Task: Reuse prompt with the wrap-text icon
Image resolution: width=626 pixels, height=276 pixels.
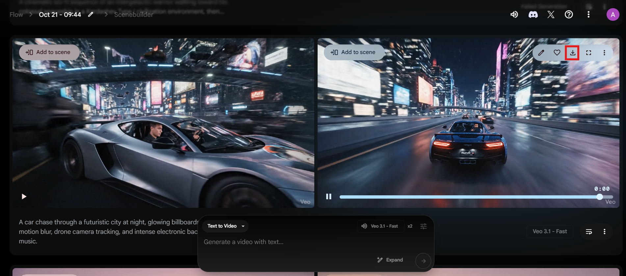Action: (x=589, y=232)
